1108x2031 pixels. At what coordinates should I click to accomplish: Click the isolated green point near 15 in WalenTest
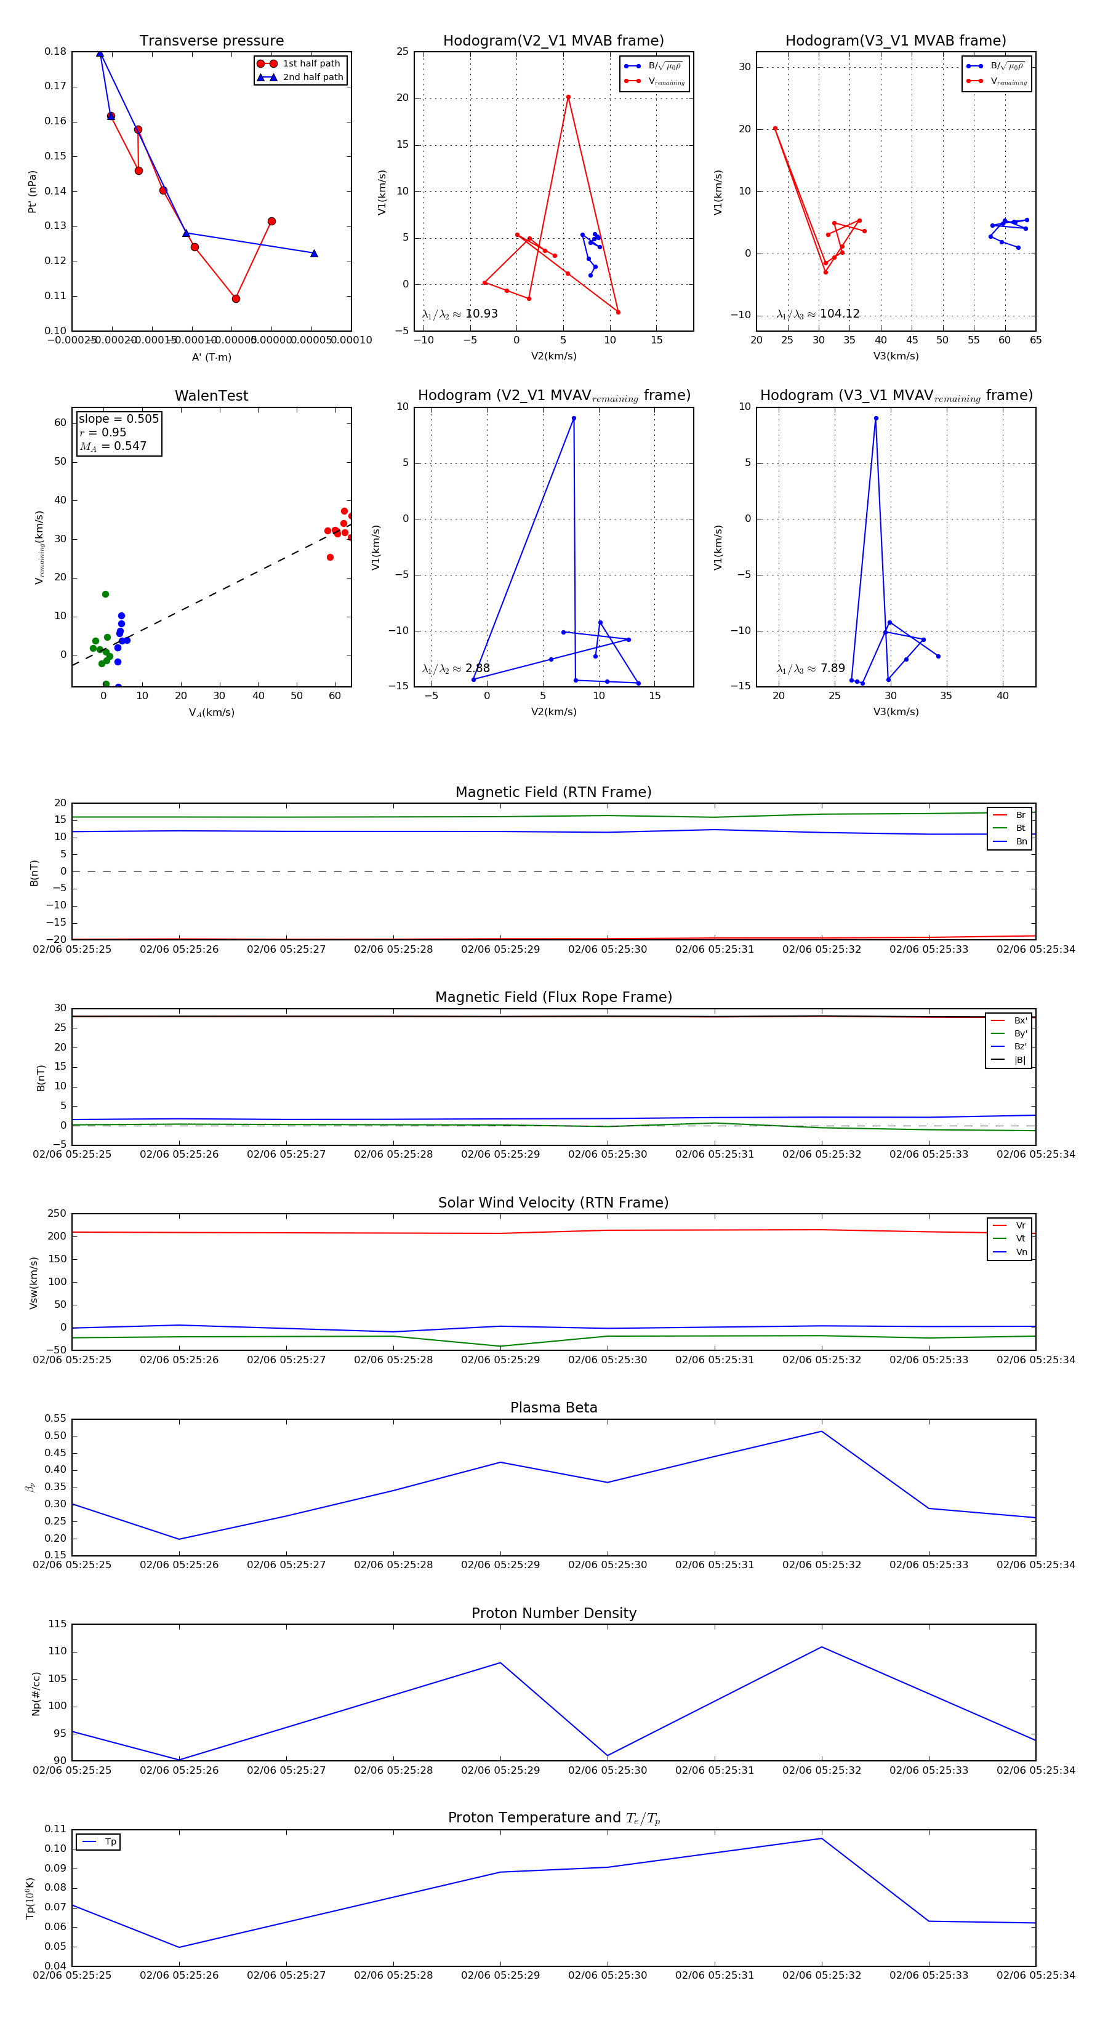point(106,595)
